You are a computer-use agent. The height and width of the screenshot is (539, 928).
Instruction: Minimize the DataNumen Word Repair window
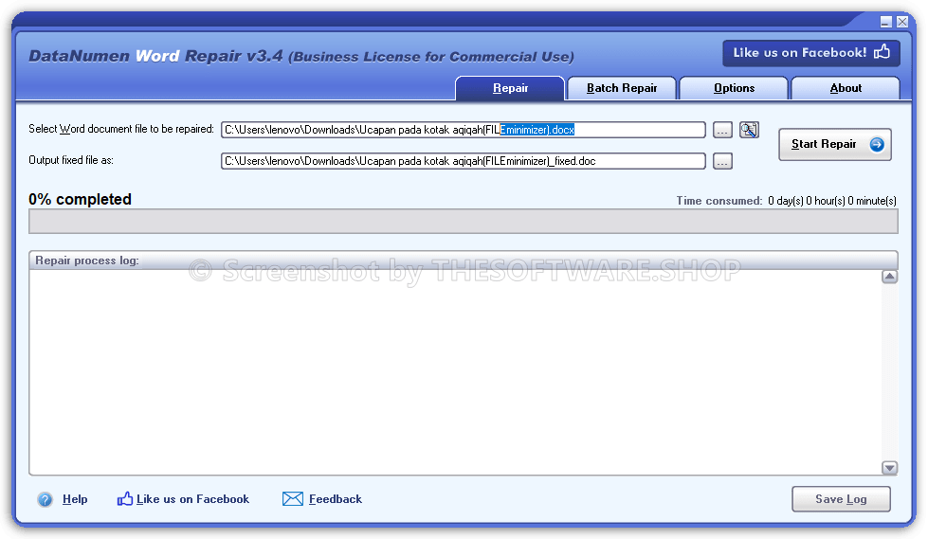tap(885, 22)
